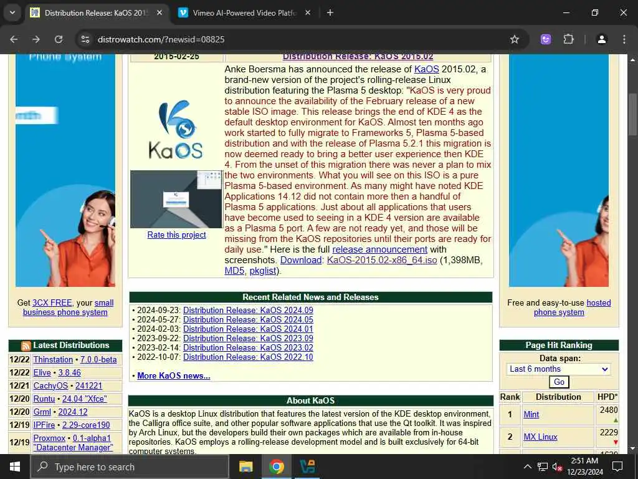Image resolution: width=638 pixels, height=479 pixels.
Task: Open Distribution Release: KaOS 2023.09
Action: 248,338
